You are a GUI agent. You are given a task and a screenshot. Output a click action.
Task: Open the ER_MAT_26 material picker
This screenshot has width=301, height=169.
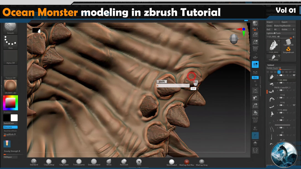click(x=10, y=86)
